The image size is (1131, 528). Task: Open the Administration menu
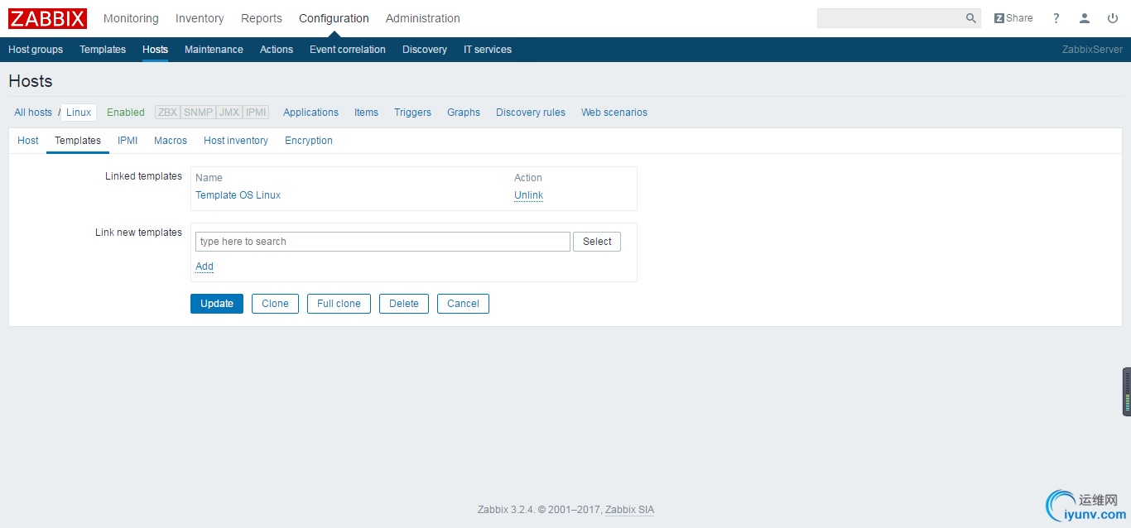[423, 18]
